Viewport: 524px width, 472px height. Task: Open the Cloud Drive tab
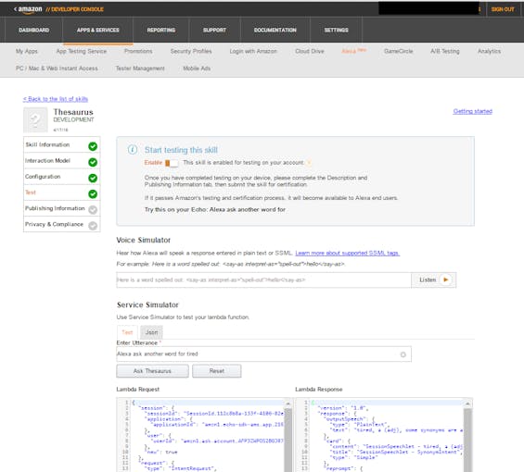click(310, 51)
